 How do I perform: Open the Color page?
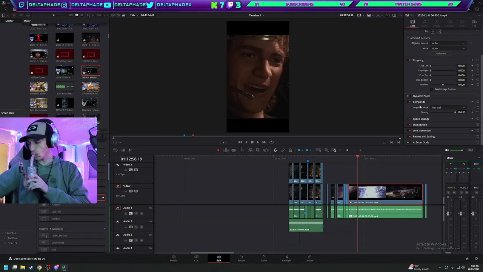(264, 258)
